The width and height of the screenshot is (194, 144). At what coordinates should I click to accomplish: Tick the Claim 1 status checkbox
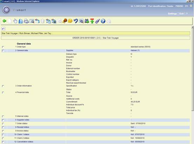pyautogui.click(x=3, y=135)
